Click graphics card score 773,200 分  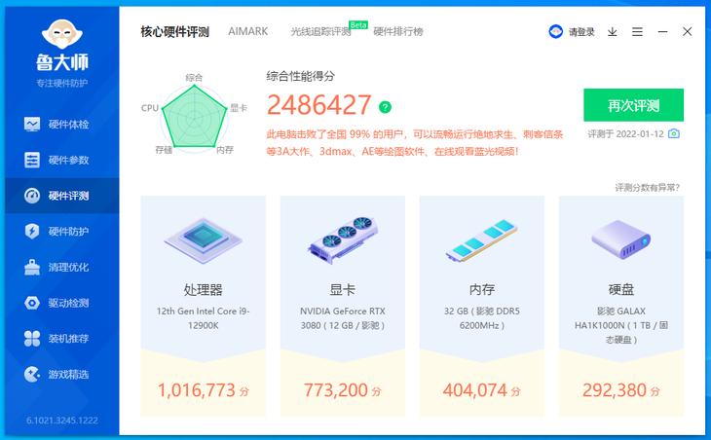pyautogui.click(x=342, y=390)
